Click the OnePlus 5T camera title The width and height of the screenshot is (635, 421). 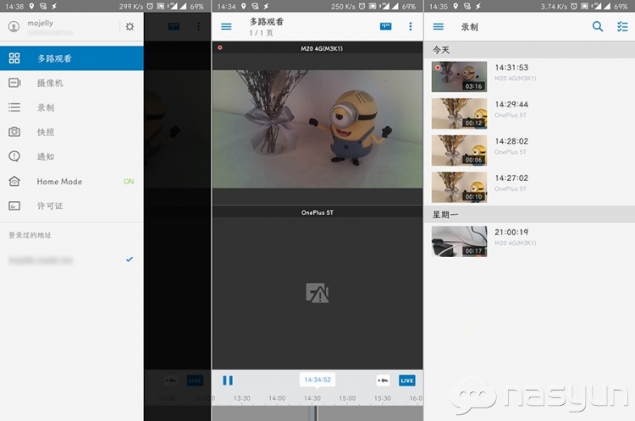[317, 213]
